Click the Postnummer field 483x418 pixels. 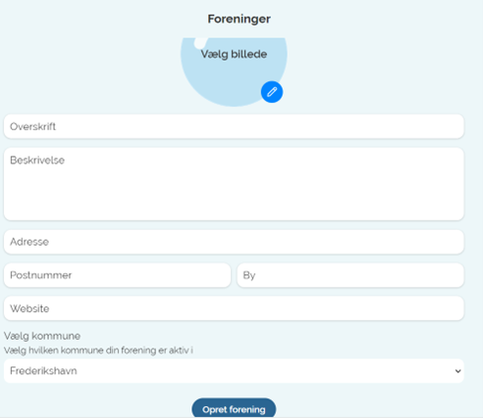[117, 275]
